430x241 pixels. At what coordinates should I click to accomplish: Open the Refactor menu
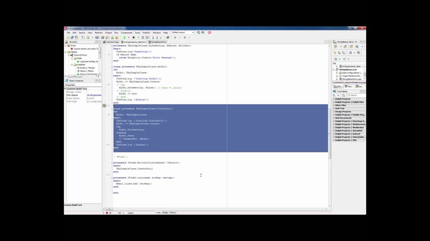[99, 32]
